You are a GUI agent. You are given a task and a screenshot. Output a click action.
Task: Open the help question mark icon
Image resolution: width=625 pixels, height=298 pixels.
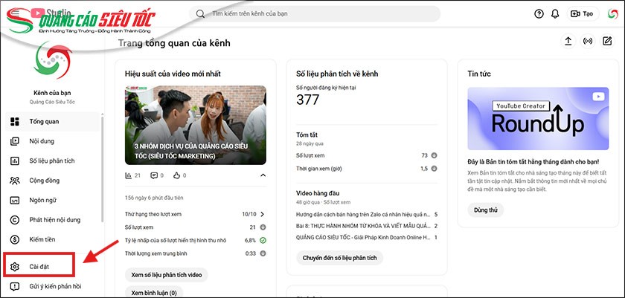coord(539,13)
